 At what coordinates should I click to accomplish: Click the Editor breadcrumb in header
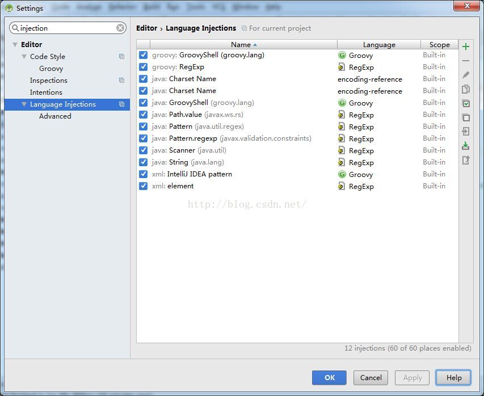[146, 28]
